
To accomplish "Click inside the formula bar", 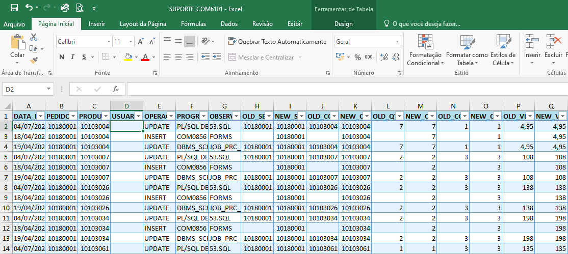I will (x=347, y=89).
